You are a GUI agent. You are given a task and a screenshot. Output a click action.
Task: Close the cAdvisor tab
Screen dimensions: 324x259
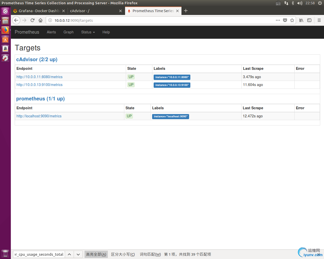(120, 11)
